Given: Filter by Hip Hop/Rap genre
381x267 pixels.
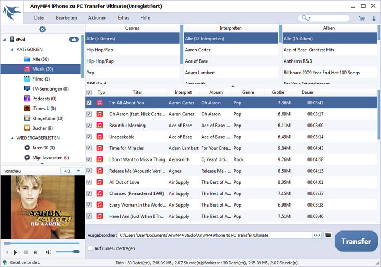Looking at the screenshot, I should pos(132,50).
